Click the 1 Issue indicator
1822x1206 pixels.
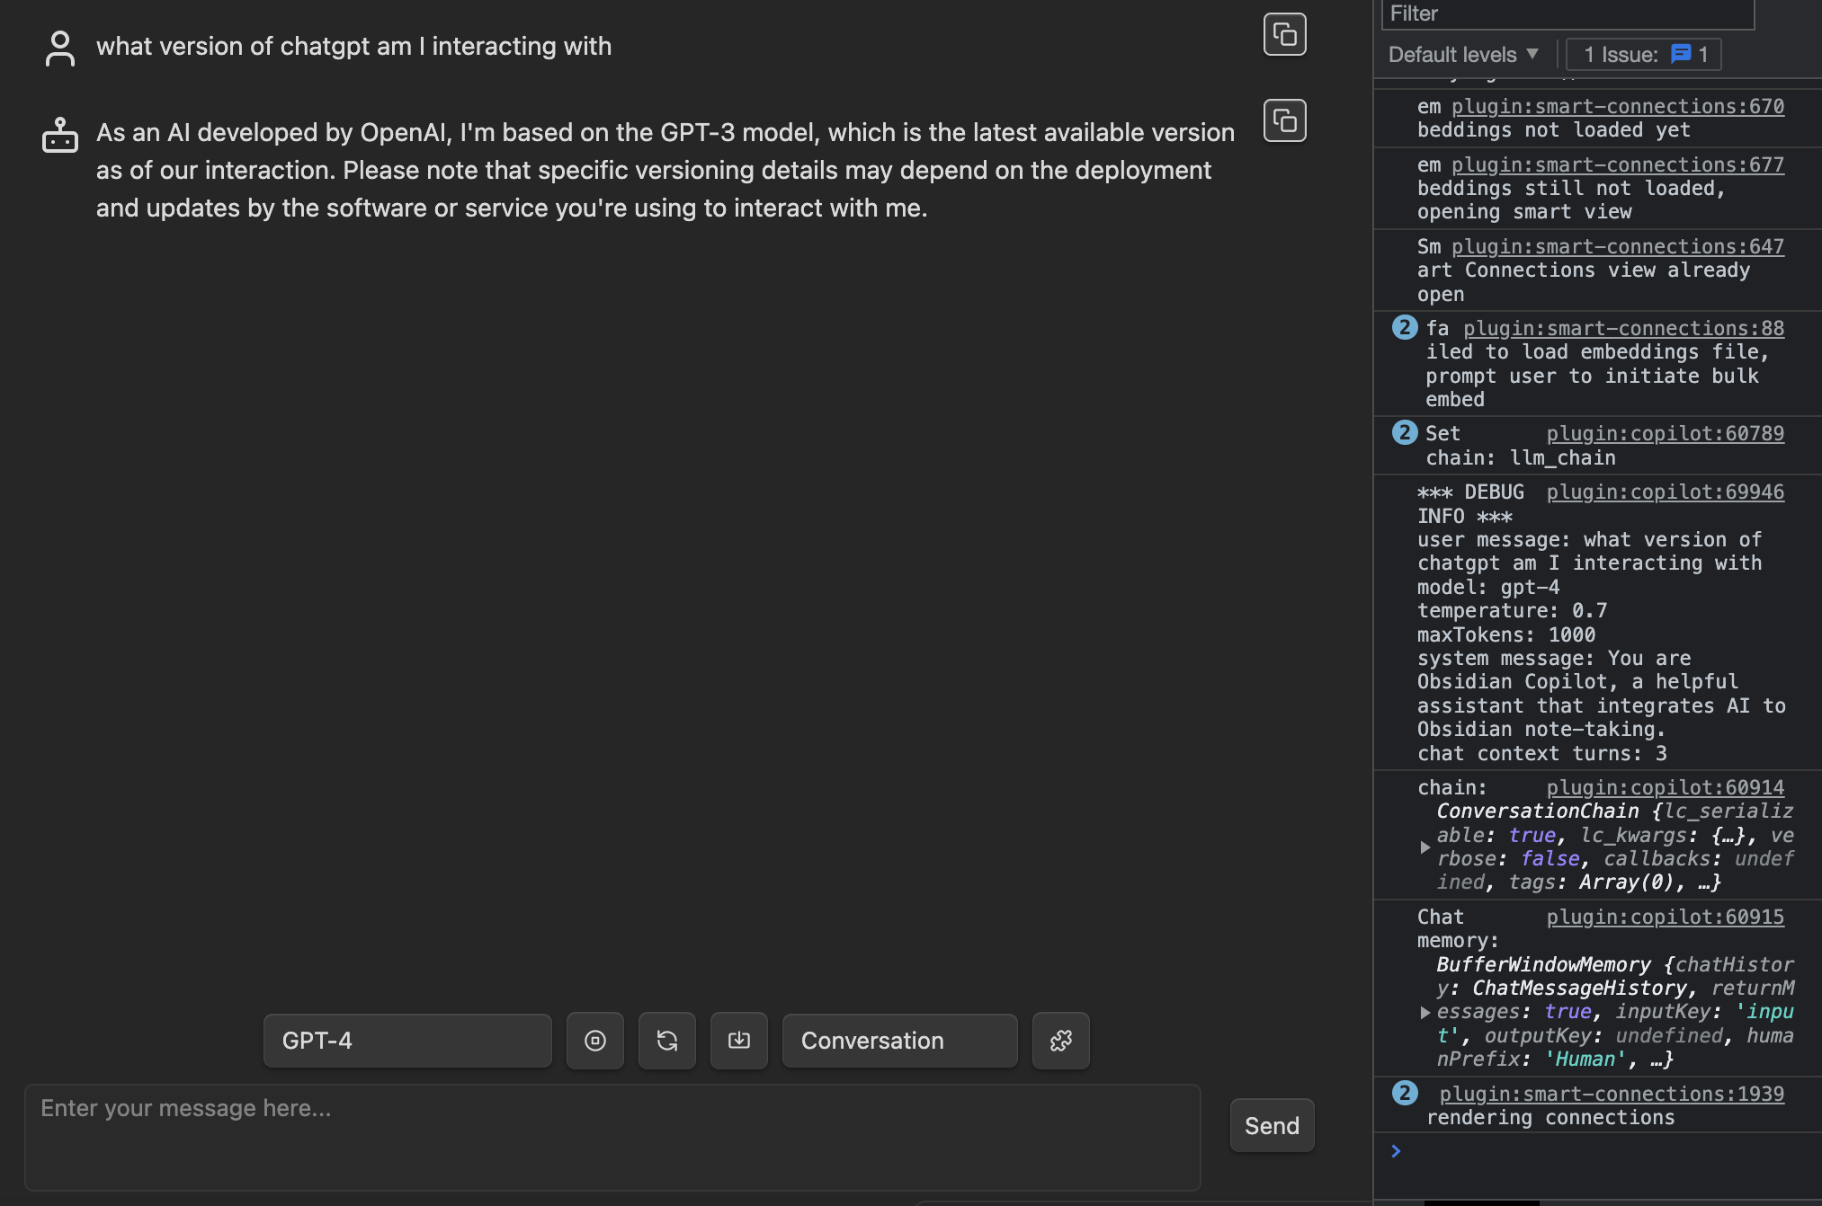tap(1642, 54)
